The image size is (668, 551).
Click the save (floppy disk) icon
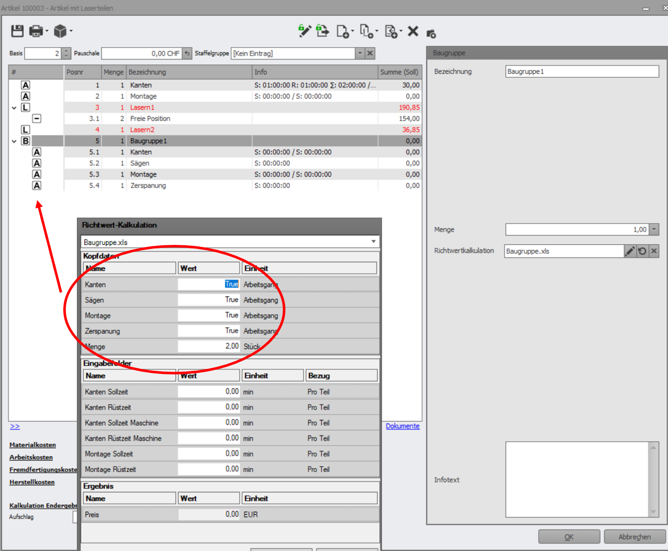pyautogui.click(x=17, y=31)
